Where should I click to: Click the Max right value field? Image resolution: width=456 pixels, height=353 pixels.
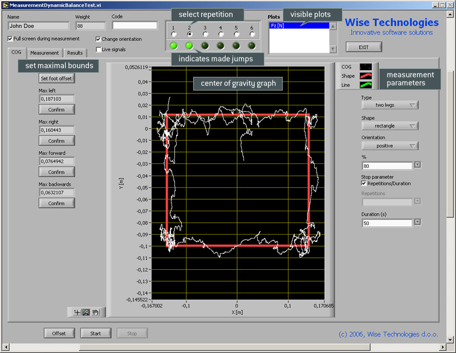click(56, 130)
